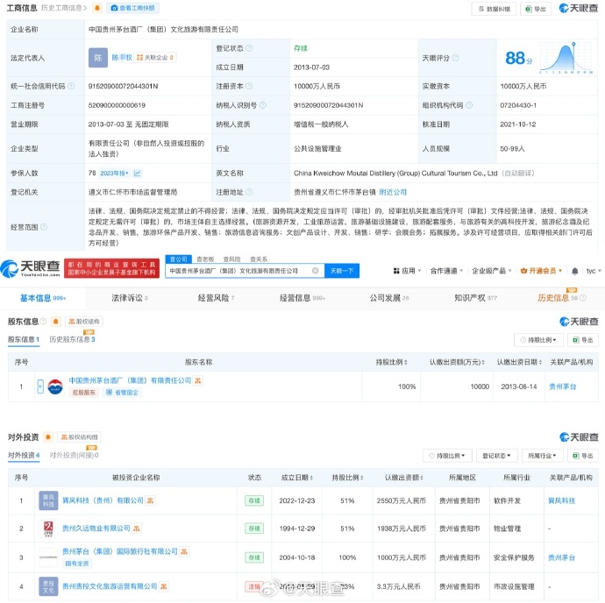The height and width of the screenshot is (603, 605).
Task: Open the 企业级产品 dropdown
Action: pos(492,271)
